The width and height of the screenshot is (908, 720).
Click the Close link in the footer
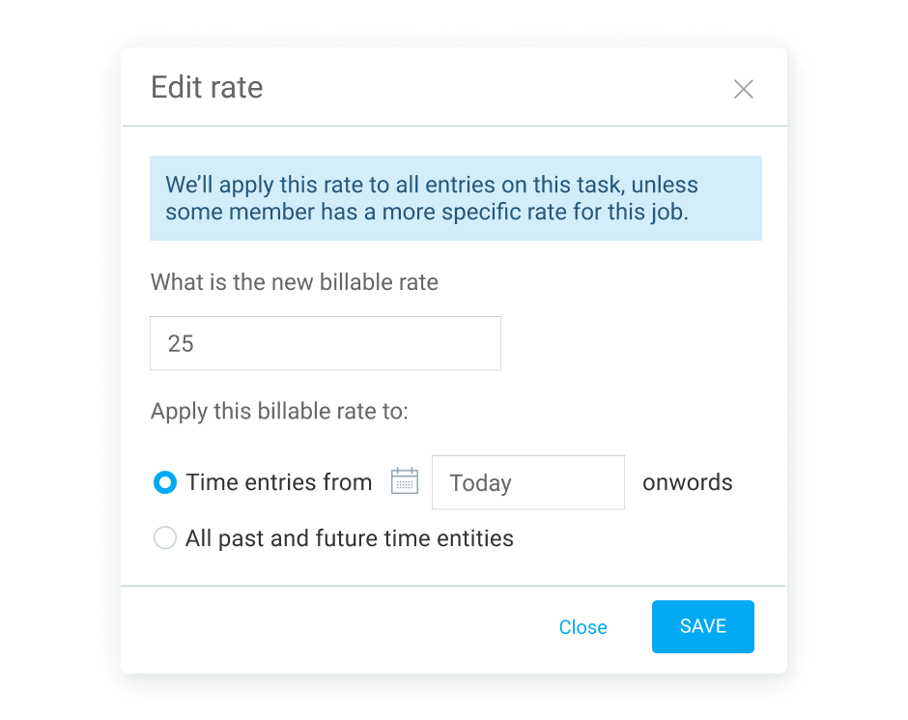tap(582, 627)
